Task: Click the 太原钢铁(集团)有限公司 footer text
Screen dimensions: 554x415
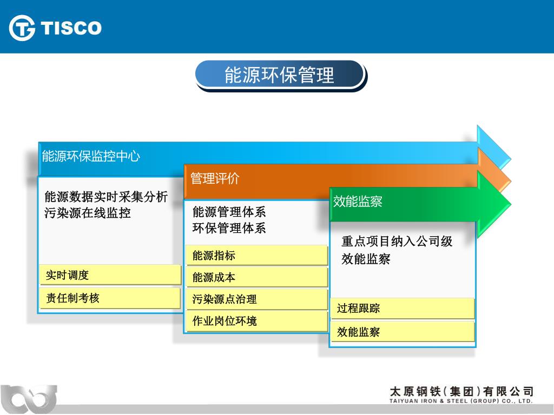Action: click(x=461, y=391)
